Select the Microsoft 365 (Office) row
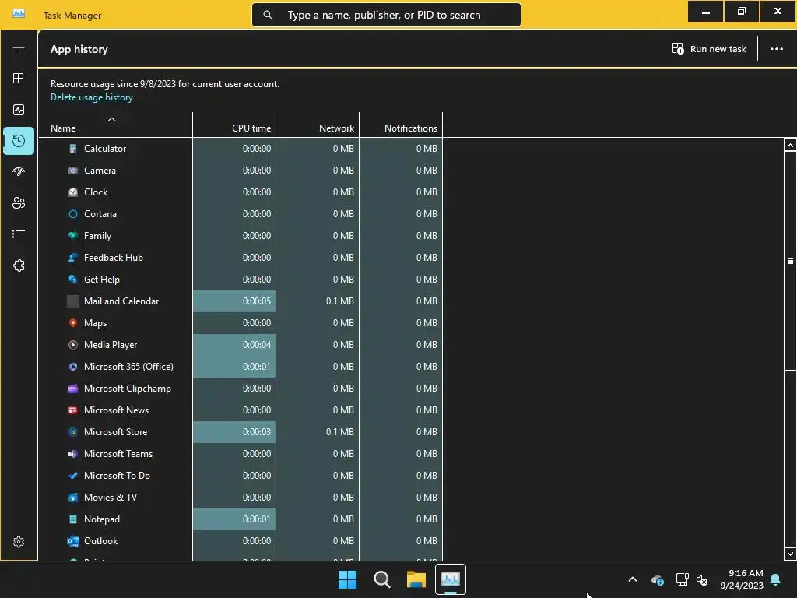The height and width of the screenshot is (598, 797). (x=241, y=367)
